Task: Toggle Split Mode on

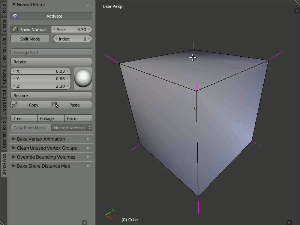Action: pos(30,39)
